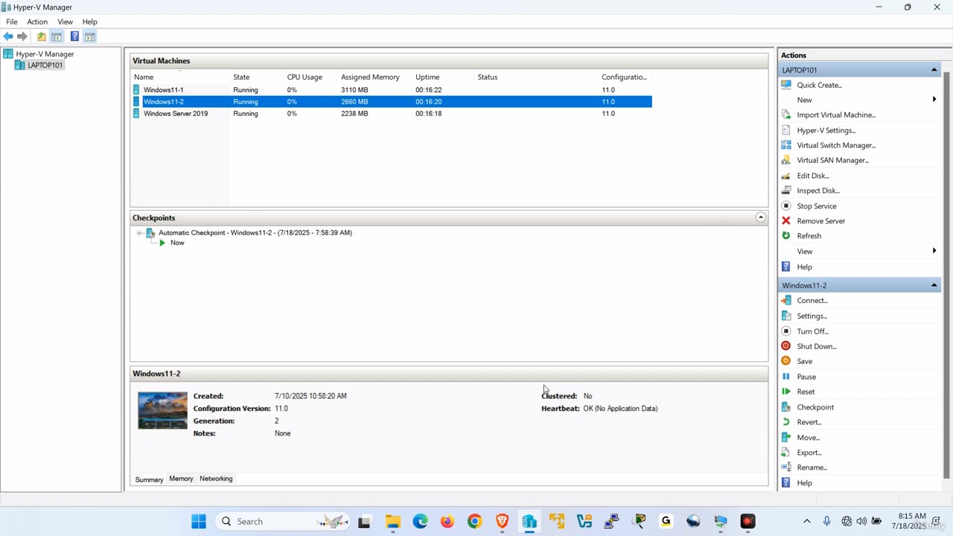Click the Windows11-2 preview thumbnail

click(x=162, y=410)
